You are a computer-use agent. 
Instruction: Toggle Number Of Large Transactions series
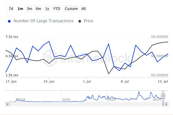tap(44, 21)
